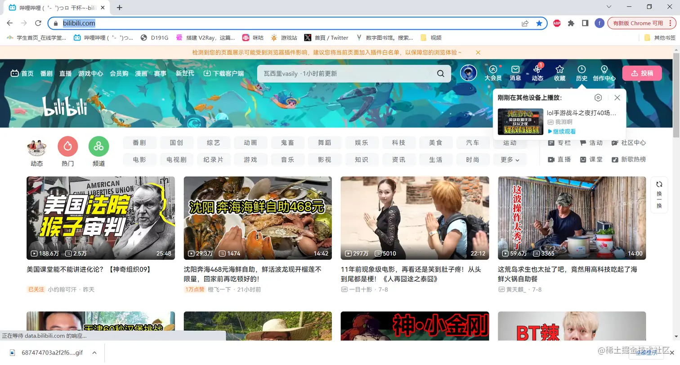Select the 科技 category
This screenshot has width=680, height=365.
399,143
